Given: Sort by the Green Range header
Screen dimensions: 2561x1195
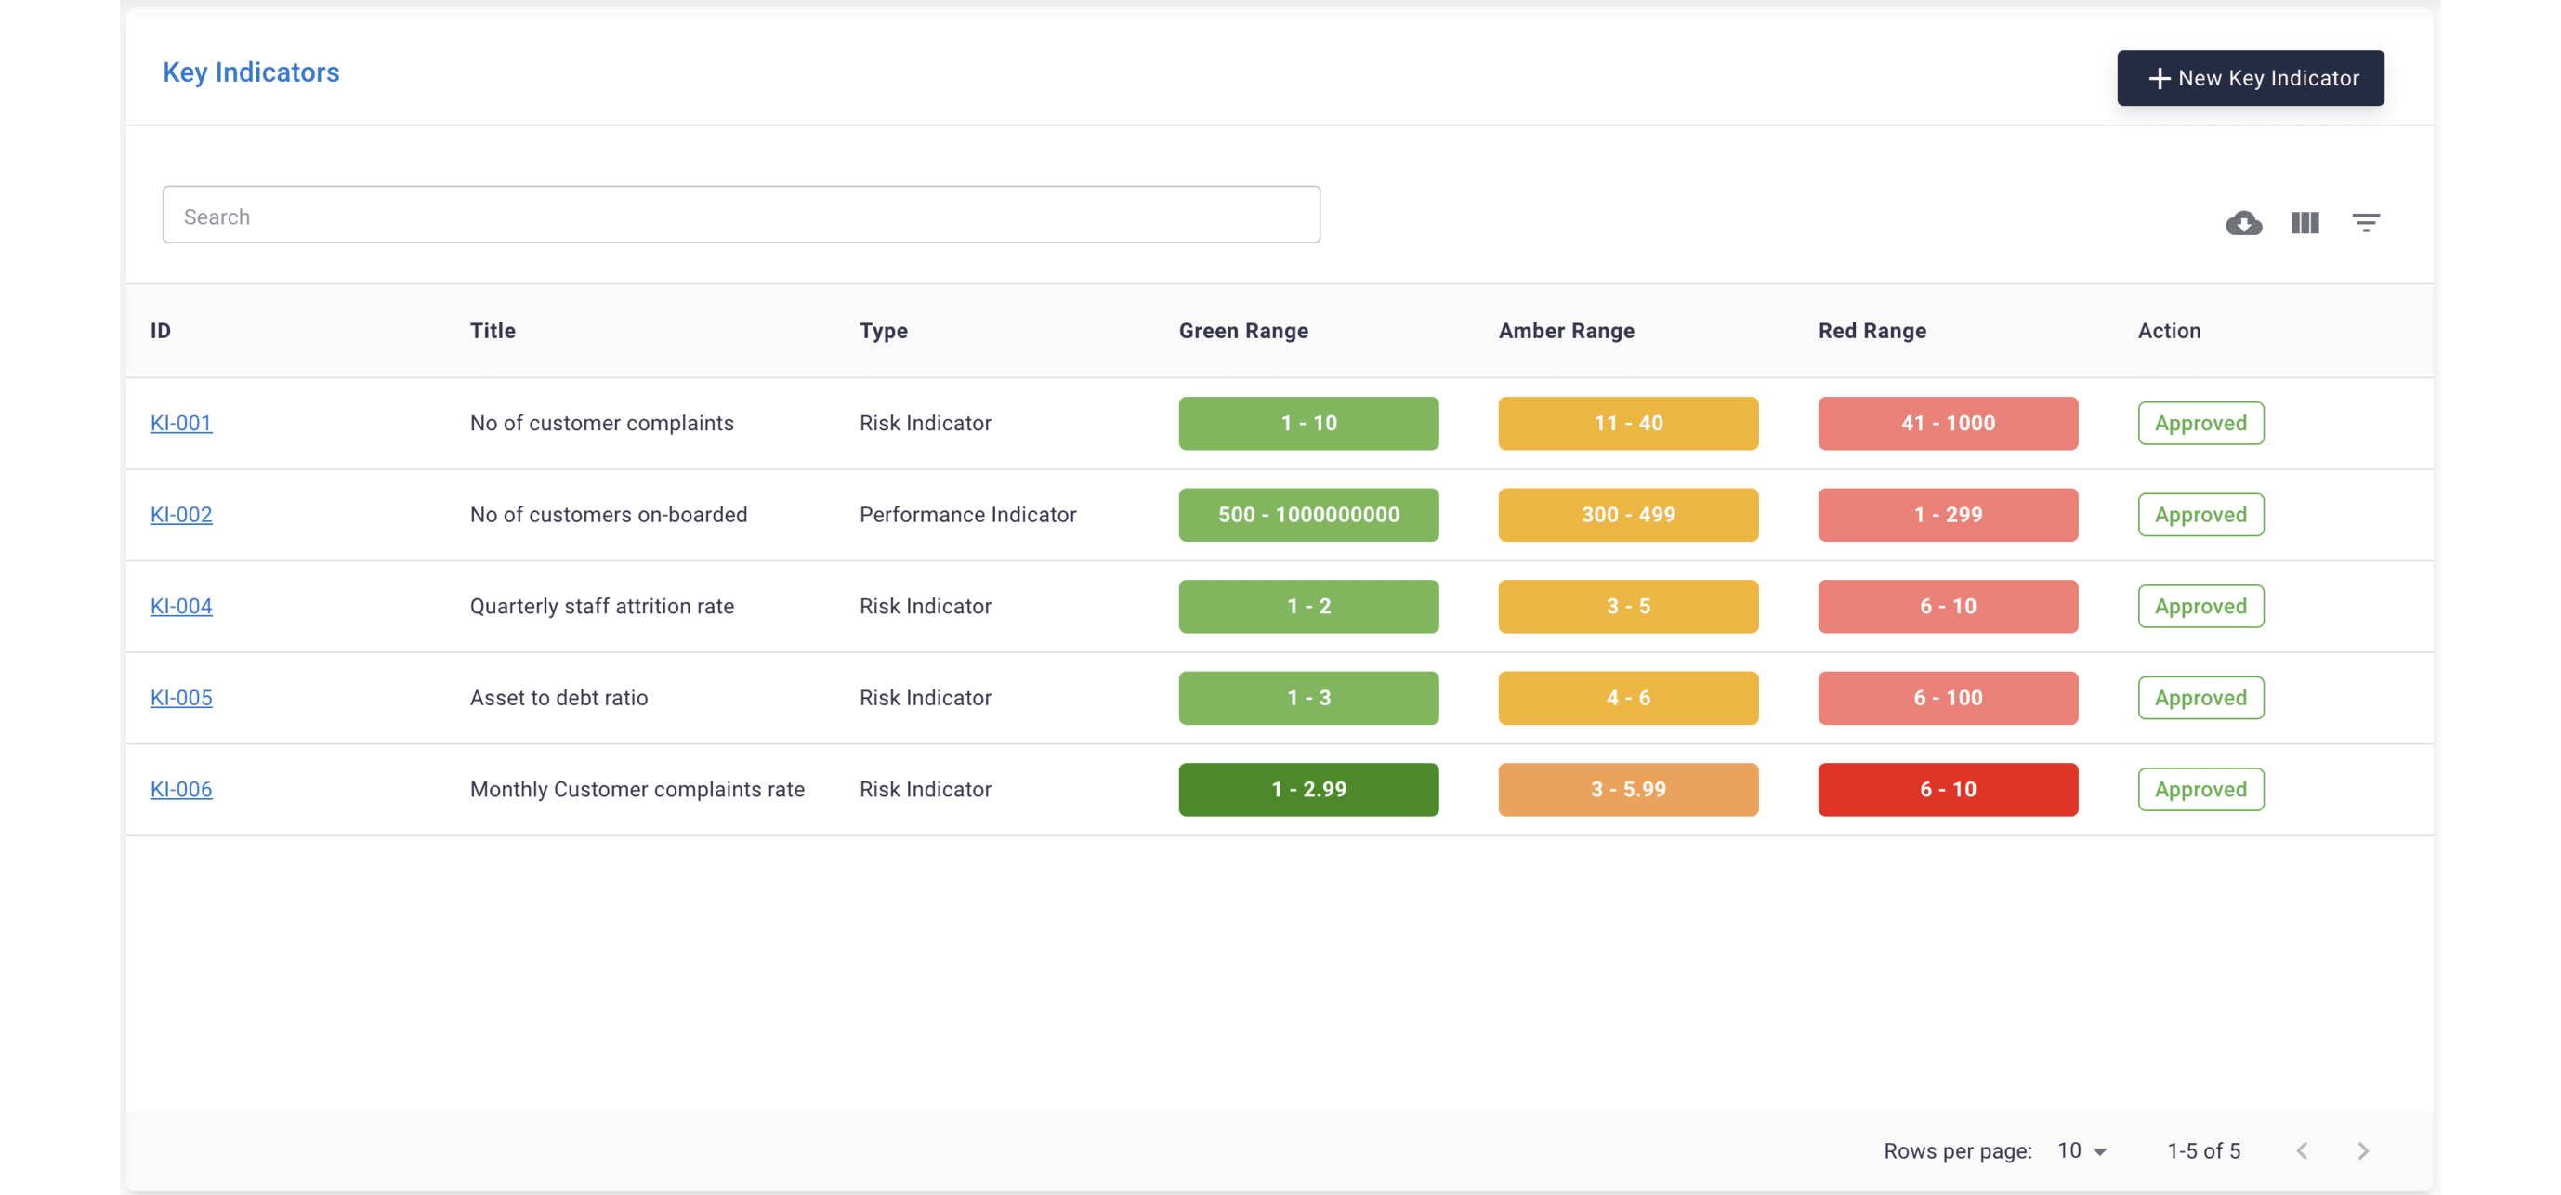Looking at the screenshot, I should [x=1242, y=331].
